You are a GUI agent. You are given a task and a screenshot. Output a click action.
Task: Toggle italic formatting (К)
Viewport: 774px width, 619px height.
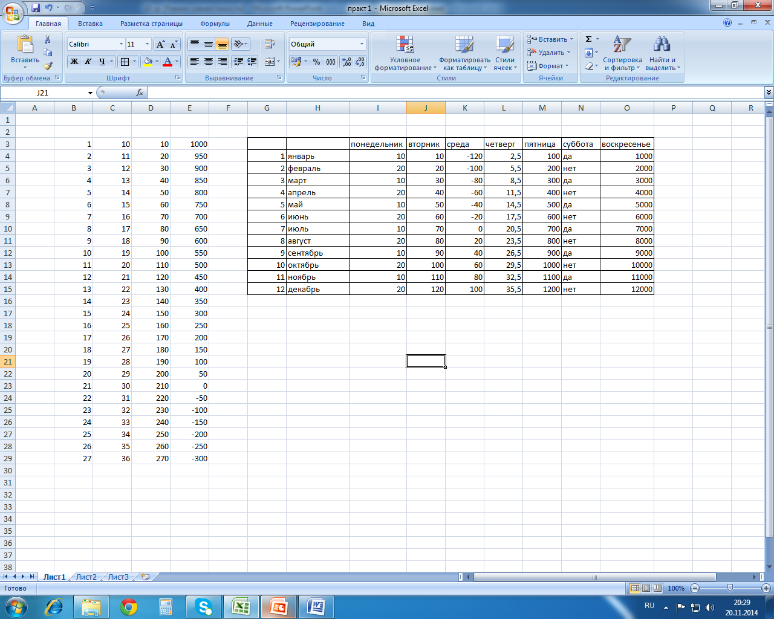[x=88, y=62]
